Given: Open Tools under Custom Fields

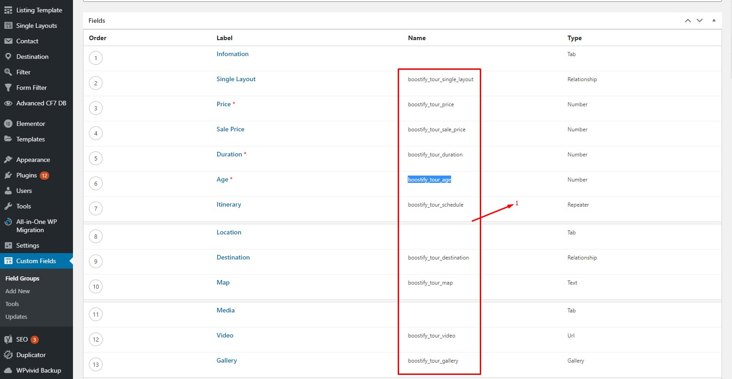Looking at the screenshot, I should [12, 304].
